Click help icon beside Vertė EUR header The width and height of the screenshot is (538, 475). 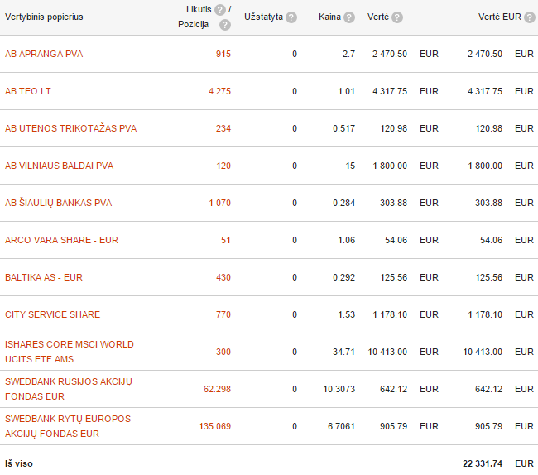pos(530,17)
